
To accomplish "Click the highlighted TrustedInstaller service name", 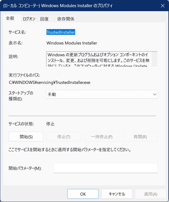I will pyautogui.click(x=61, y=32).
